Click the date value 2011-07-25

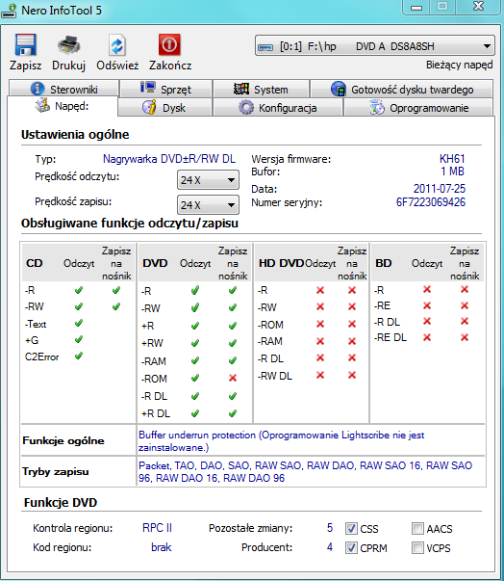click(x=440, y=189)
